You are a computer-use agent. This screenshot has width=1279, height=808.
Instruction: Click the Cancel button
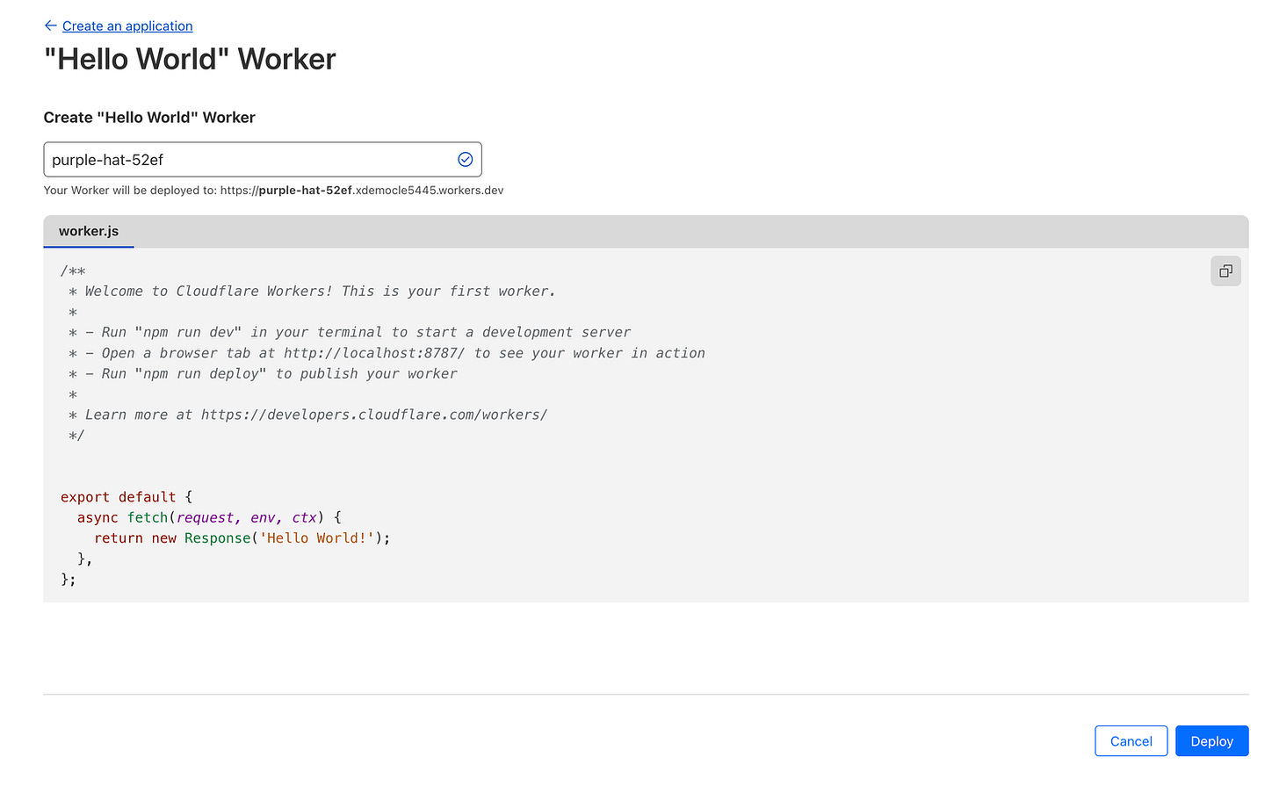[x=1131, y=741]
